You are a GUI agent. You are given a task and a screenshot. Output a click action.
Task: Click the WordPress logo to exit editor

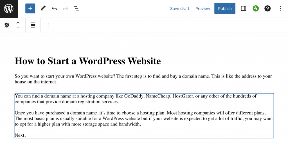click(9, 9)
